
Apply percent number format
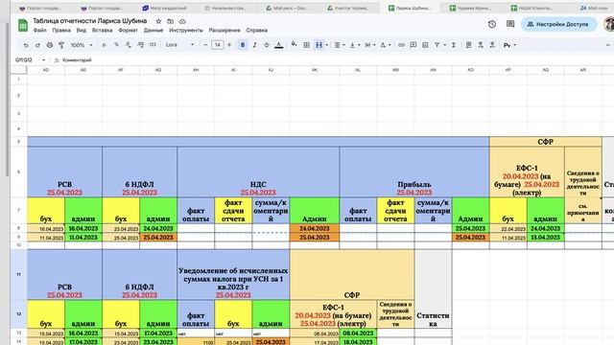116,45
